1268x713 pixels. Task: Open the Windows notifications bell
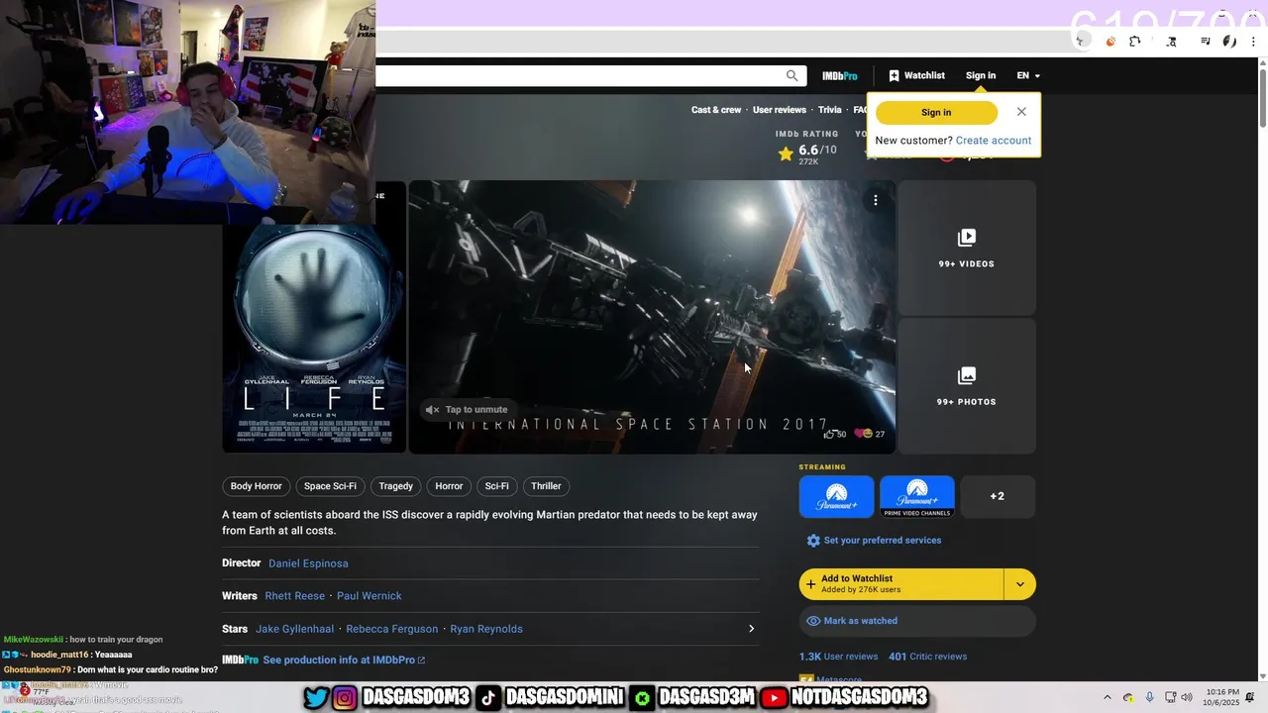[1249, 697]
